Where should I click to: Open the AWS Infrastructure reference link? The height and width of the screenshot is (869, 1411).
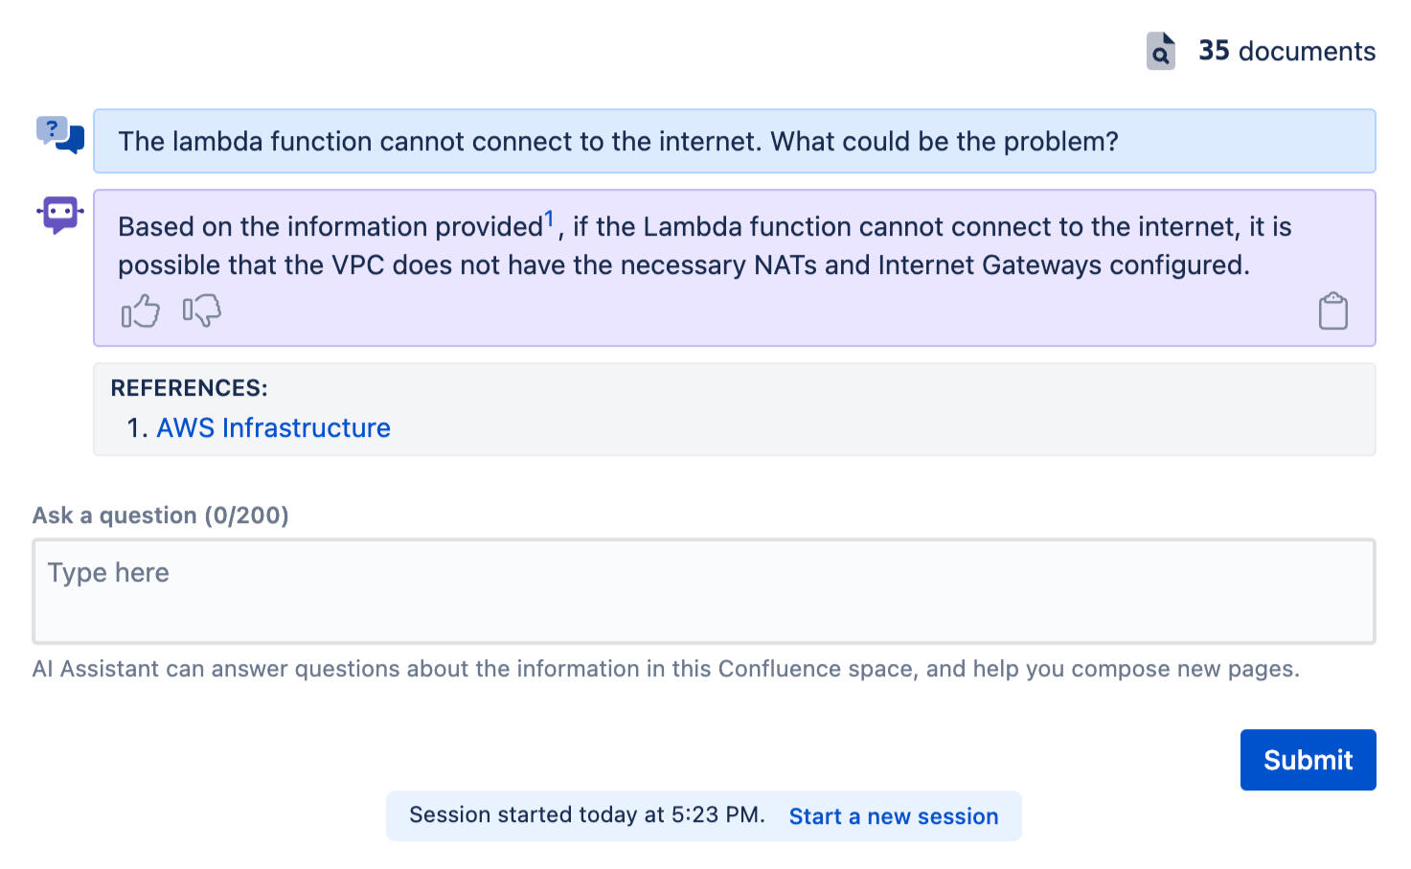click(x=273, y=427)
